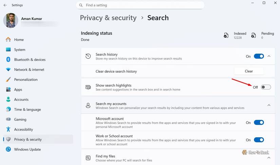
Task: Navigate to Privacy & security breadcrumb
Action: click(108, 18)
